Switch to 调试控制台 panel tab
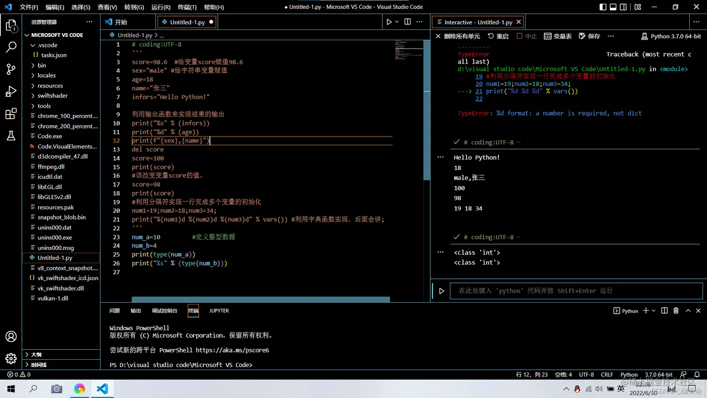The width and height of the screenshot is (707, 398). click(x=165, y=311)
